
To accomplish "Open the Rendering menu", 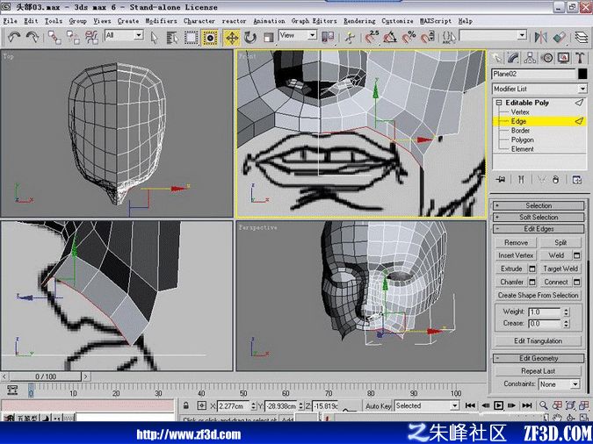I will pos(359,21).
